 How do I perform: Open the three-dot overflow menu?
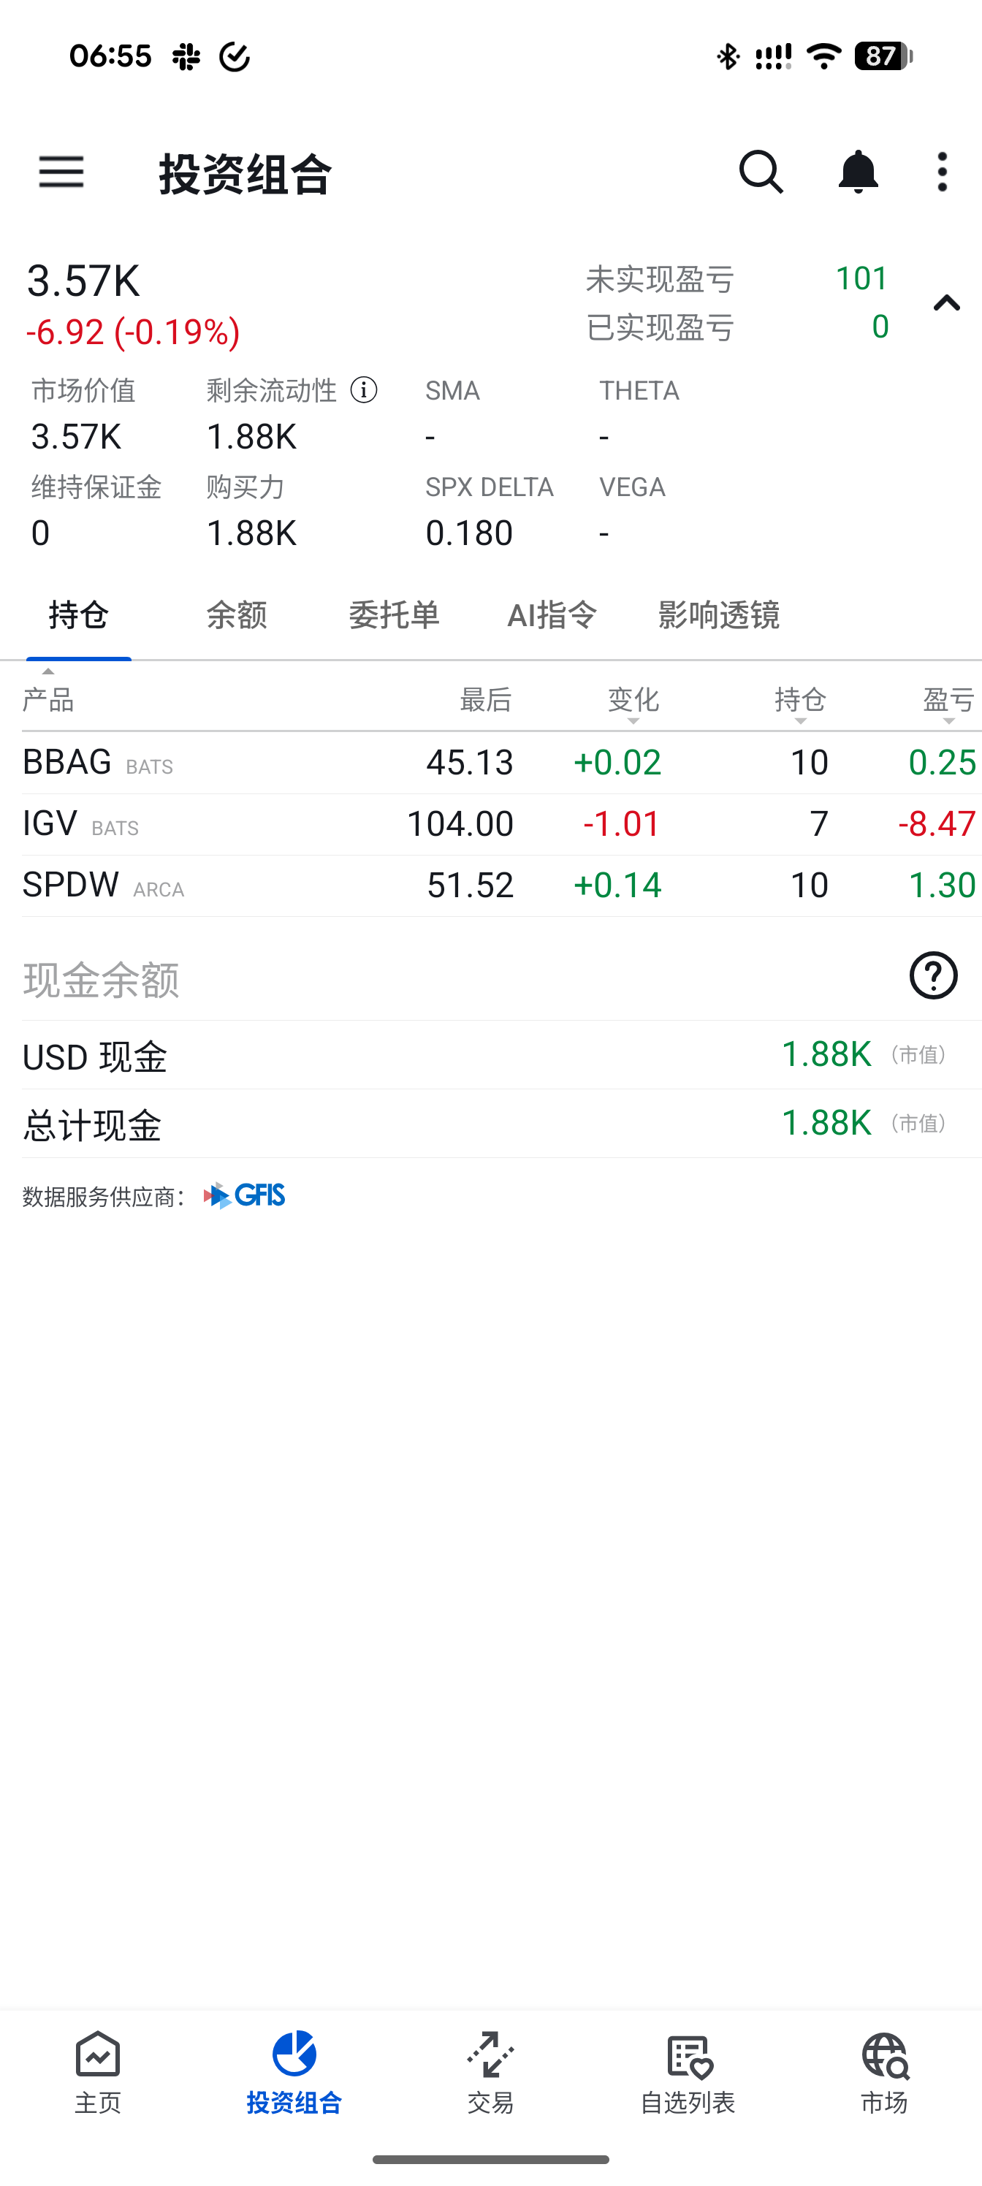click(x=942, y=172)
